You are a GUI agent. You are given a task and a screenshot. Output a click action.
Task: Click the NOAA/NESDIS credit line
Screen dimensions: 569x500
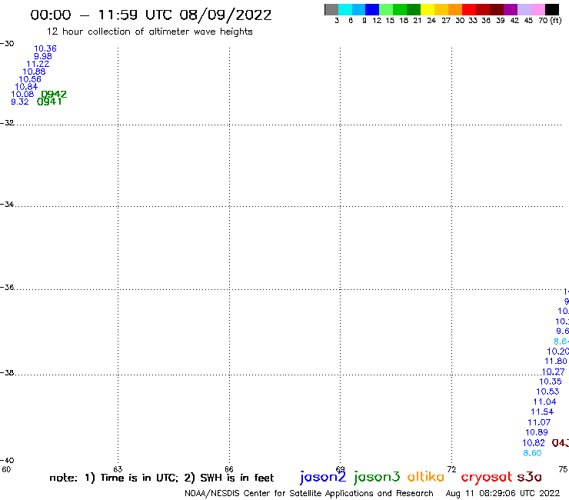click(309, 494)
